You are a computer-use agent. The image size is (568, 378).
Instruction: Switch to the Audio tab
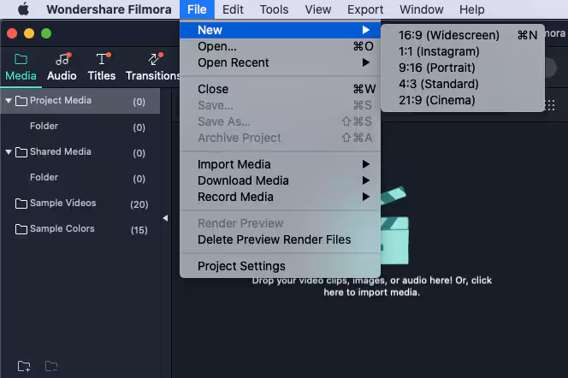[x=62, y=68]
